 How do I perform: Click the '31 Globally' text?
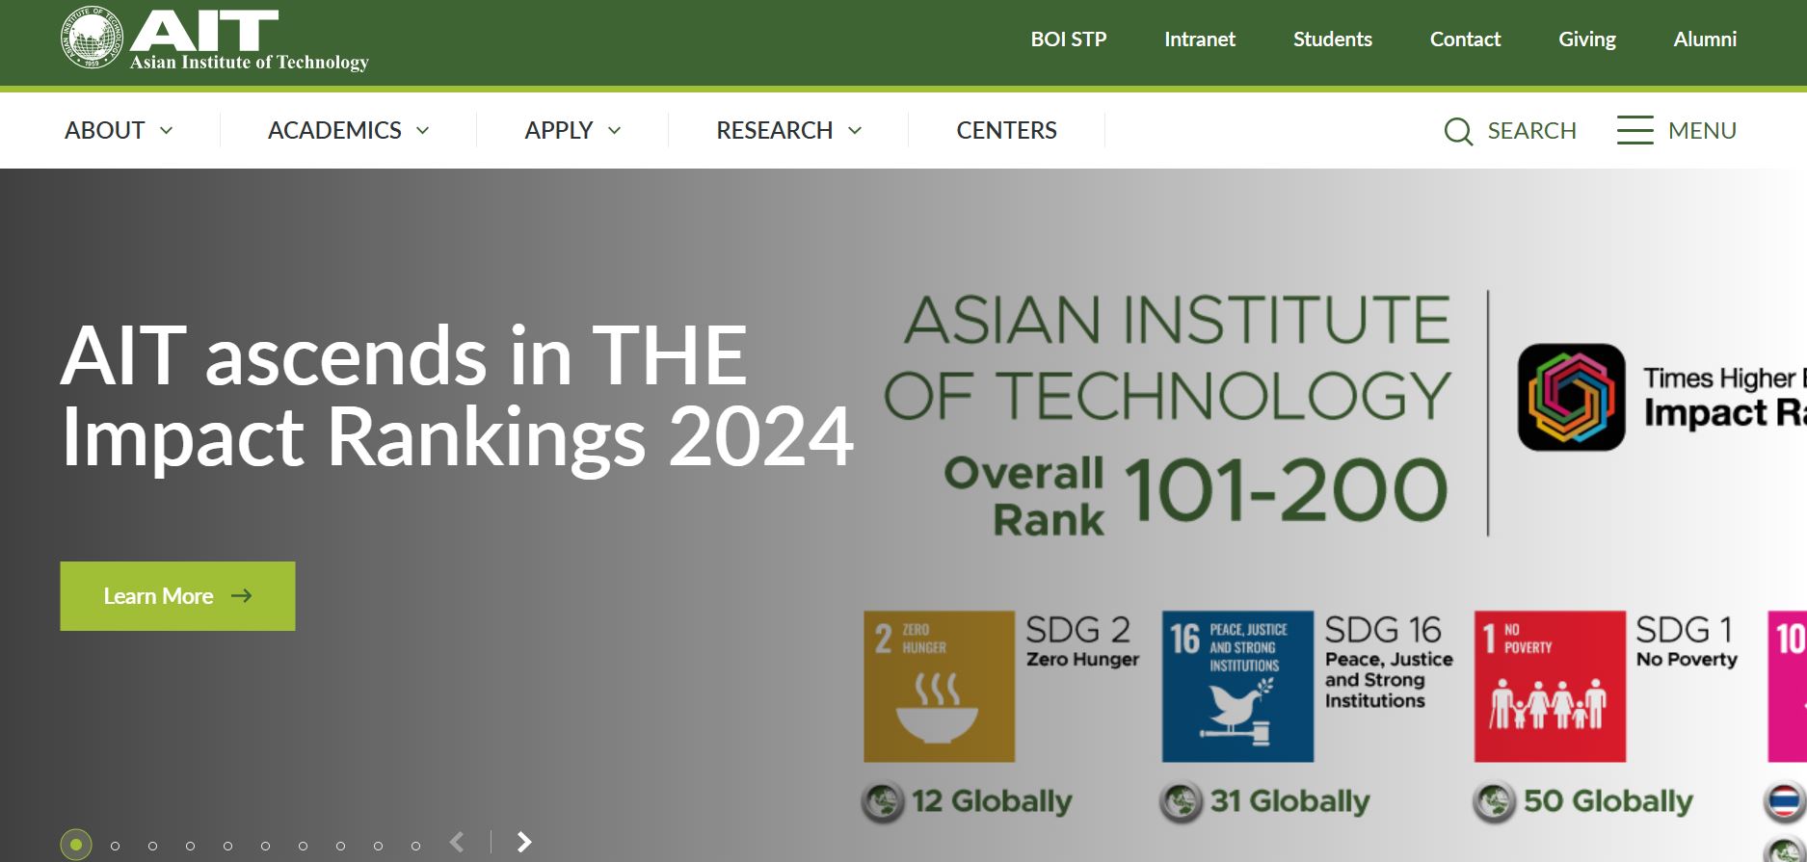pyautogui.click(x=1289, y=801)
